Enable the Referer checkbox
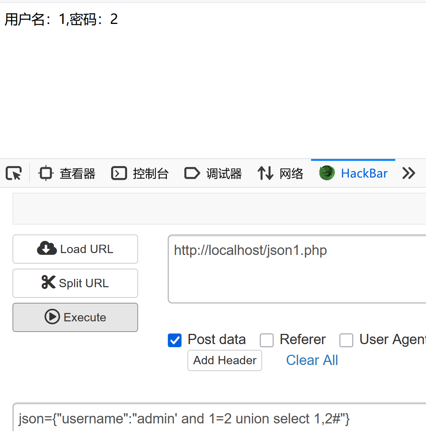 (x=267, y=340)
